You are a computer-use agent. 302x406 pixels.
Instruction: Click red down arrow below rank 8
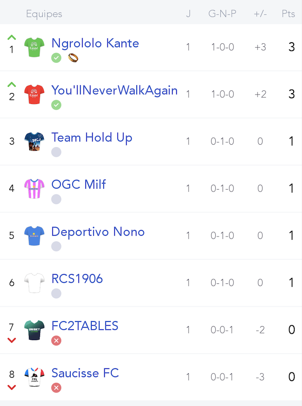point(11,387)
